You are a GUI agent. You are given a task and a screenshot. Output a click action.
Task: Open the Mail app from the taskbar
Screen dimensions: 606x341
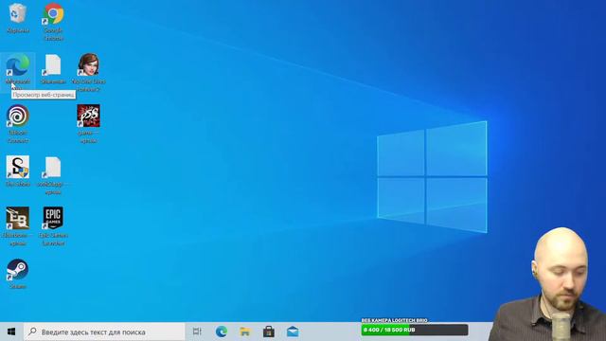pos(293,332)
